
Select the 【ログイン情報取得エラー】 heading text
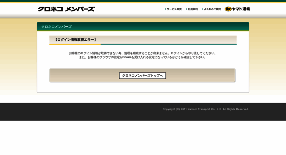pyautogui.click(x=75, y=40)
